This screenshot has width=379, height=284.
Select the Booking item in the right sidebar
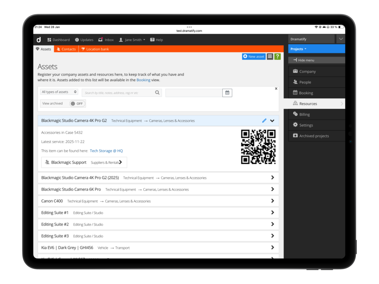(306, 93)
